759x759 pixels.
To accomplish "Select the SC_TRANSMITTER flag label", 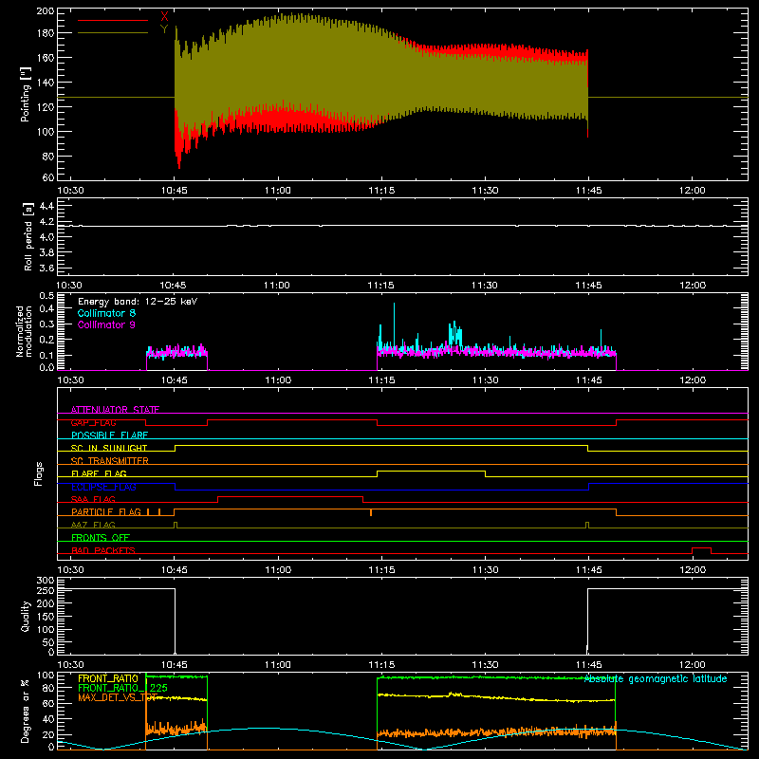I will tap(110, 461).
